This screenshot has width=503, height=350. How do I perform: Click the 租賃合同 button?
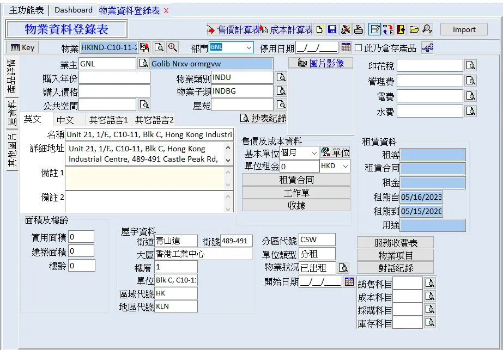pyautogui.click(x=296, y=180)
